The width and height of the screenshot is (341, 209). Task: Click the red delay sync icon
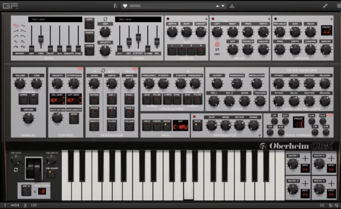[217, 44]
